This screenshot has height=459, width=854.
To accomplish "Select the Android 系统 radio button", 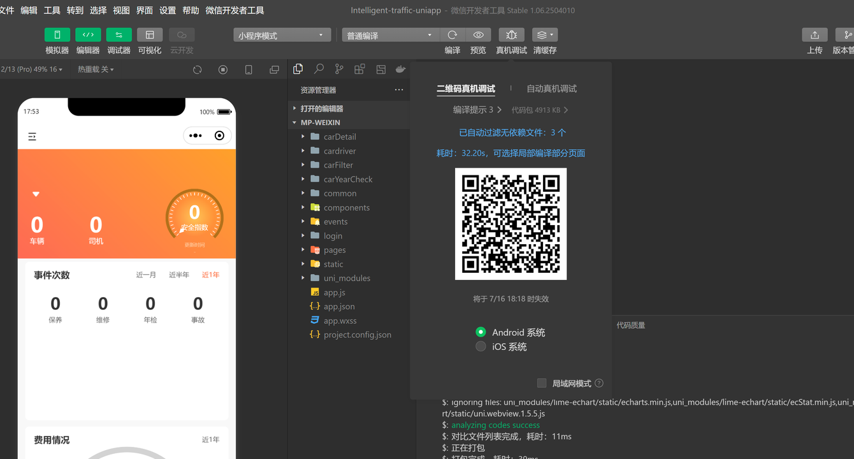I will pos(481,332).
